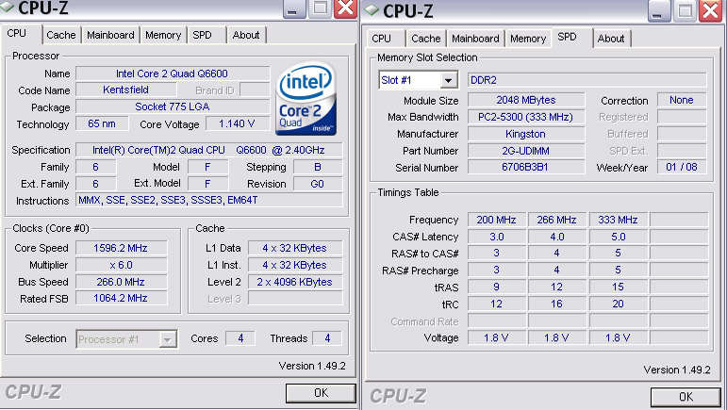Select Memory tab in right CPU-Z window
The image size is (727, 410).
(528, 39)
